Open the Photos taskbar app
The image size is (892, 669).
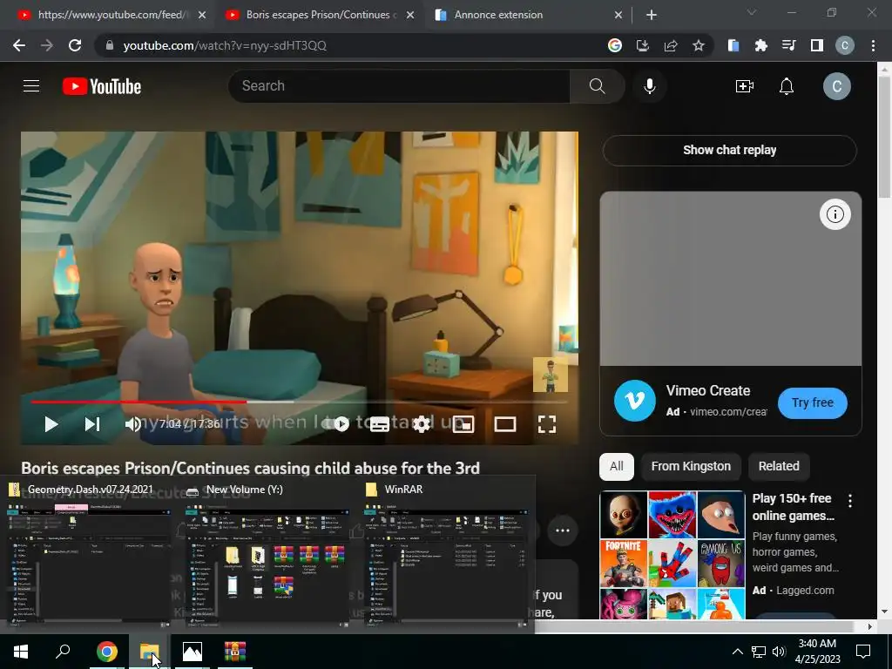point(193,652)
